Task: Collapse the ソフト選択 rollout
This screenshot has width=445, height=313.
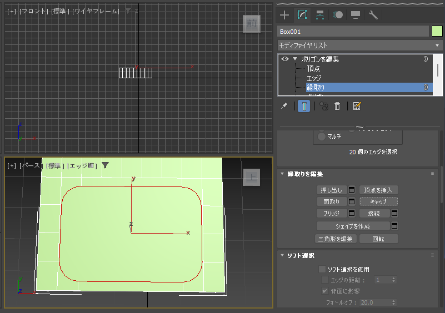Action: (x=282, y=255)
